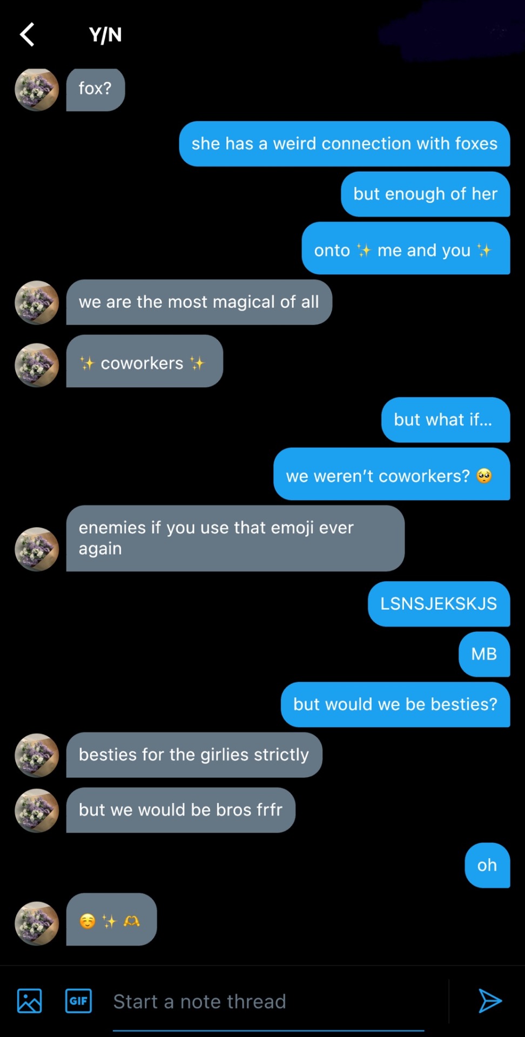This screenshot has width=525, height=1037.
Task: Select 'we are the most magical of all' bubble
Action: click(199, 302)
